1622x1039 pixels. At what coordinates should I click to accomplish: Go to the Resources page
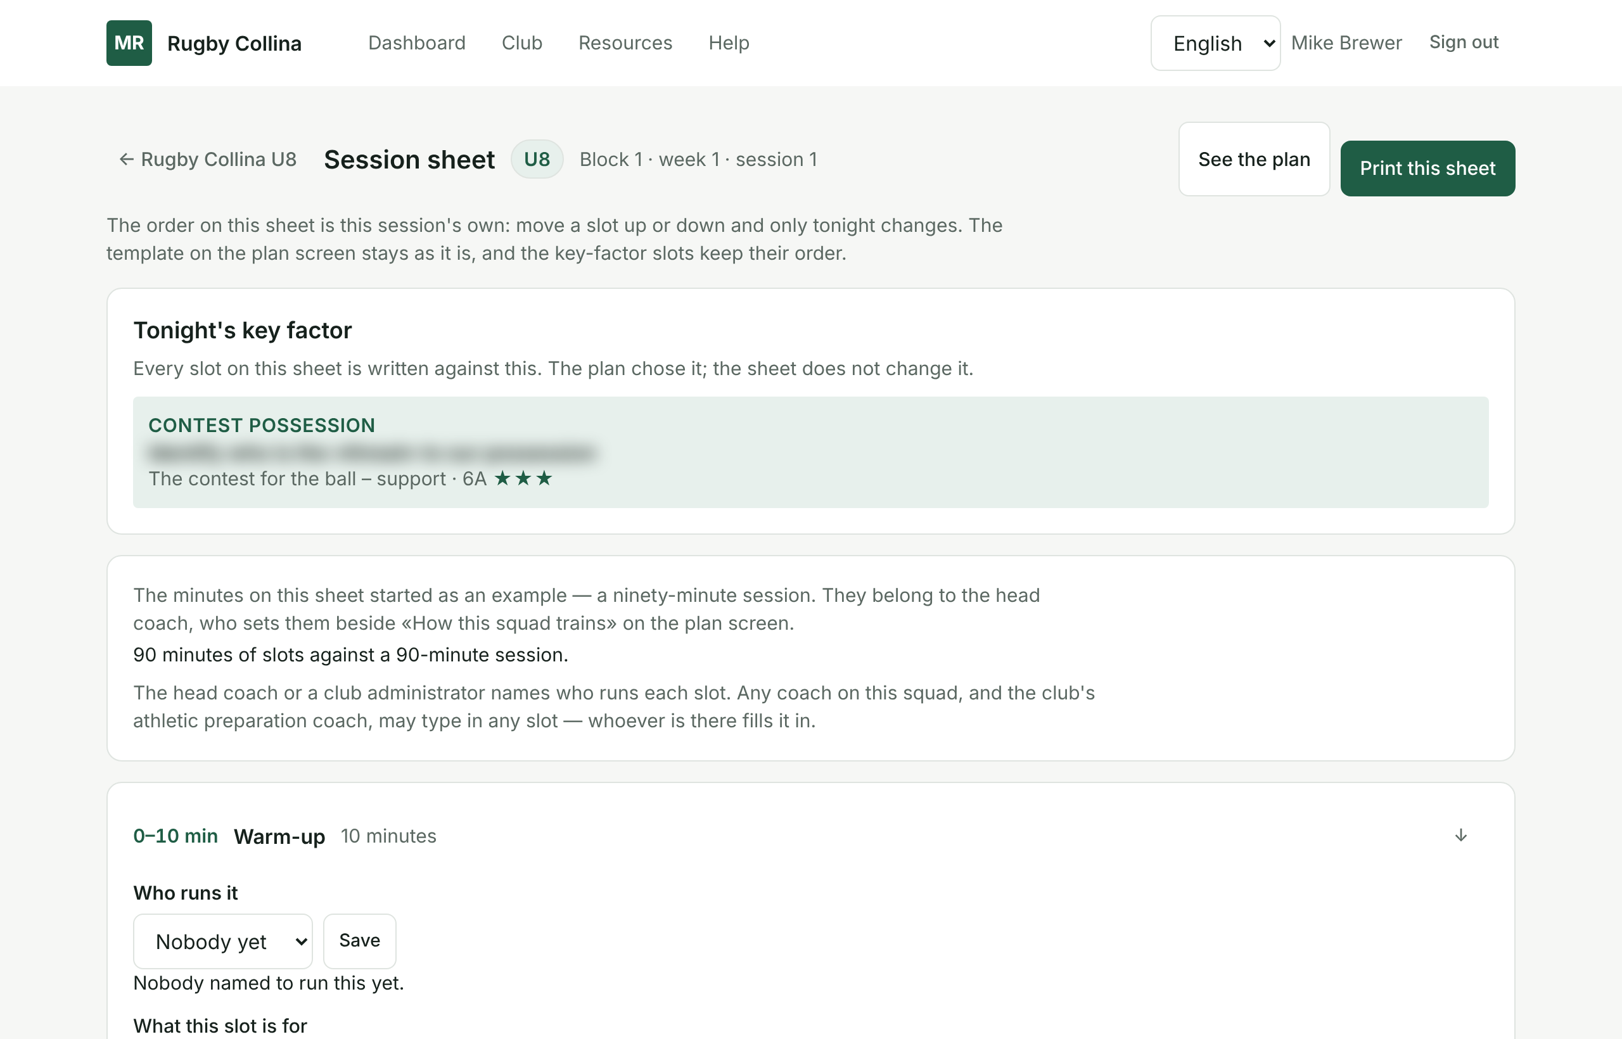point(625,43)
